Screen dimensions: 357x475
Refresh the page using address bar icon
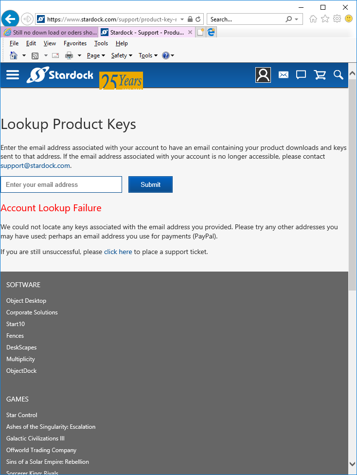(198, 19)
